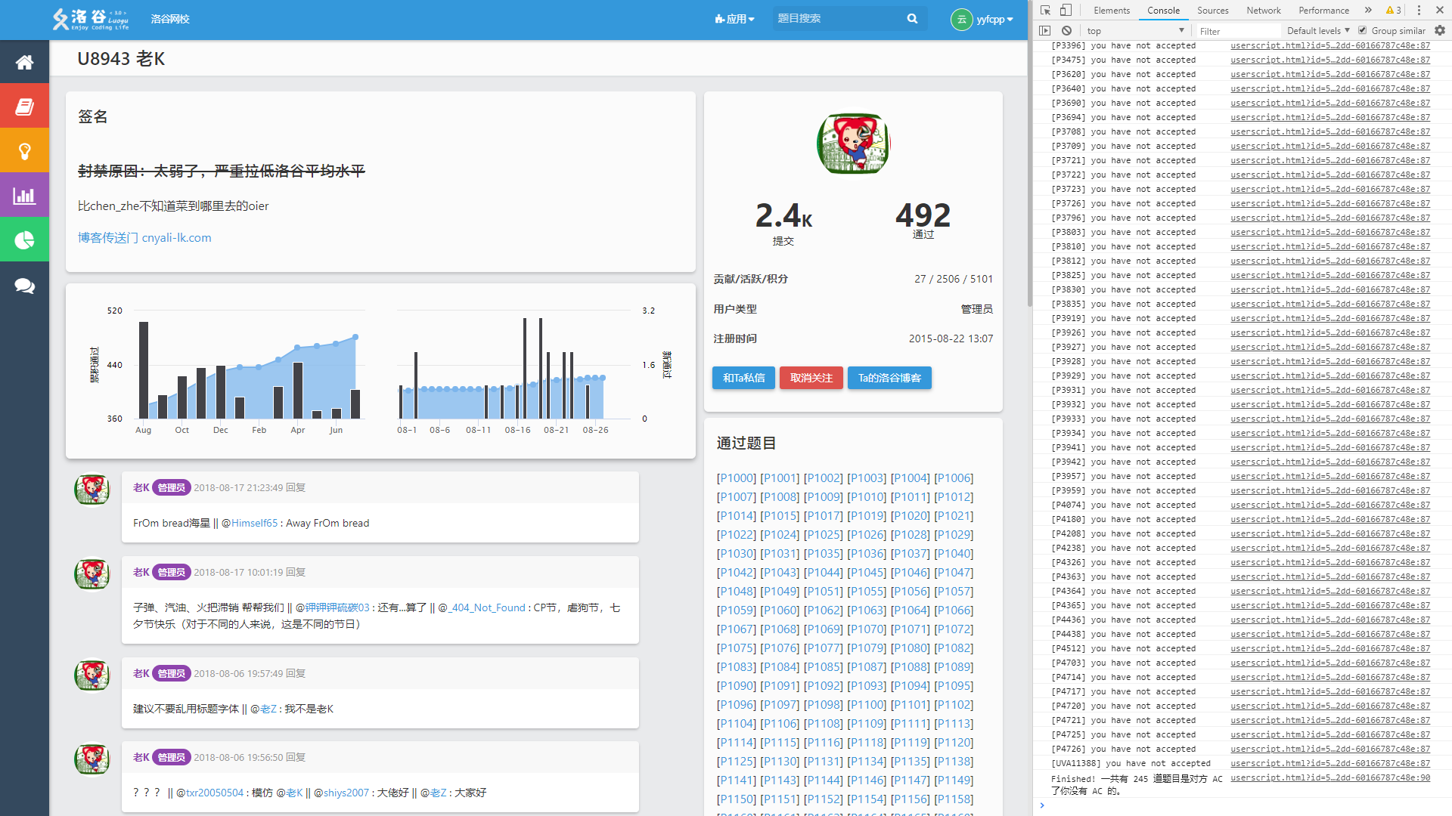Open the book icon problem library
This screenshot has width=1452, height=816.
point(24,107)
